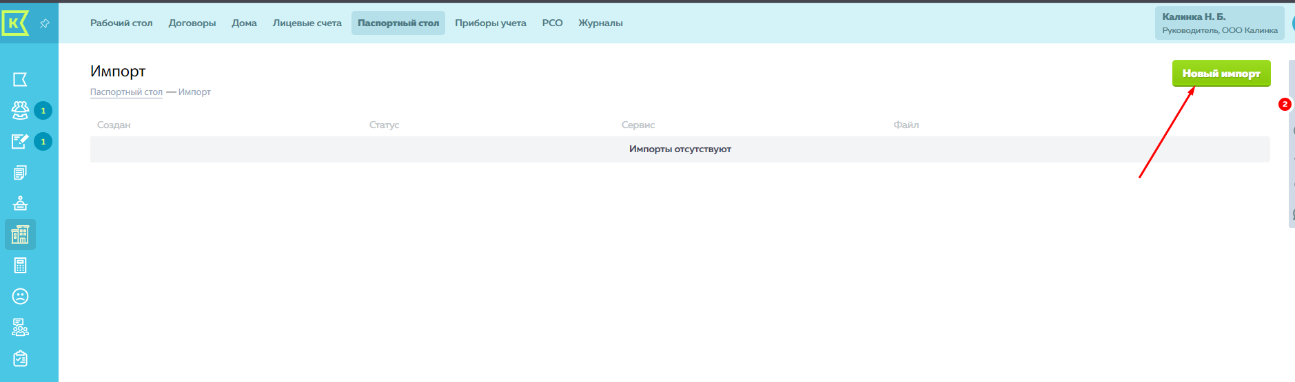The height and width of the screenshot is (382, 1295).
Task: Open the note-with-pencil sidebar icon
Action: click(20, 141)
